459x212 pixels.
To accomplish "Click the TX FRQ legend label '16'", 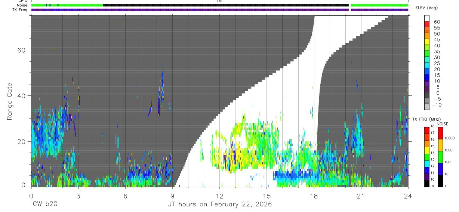I will click(x=433, y=139).
